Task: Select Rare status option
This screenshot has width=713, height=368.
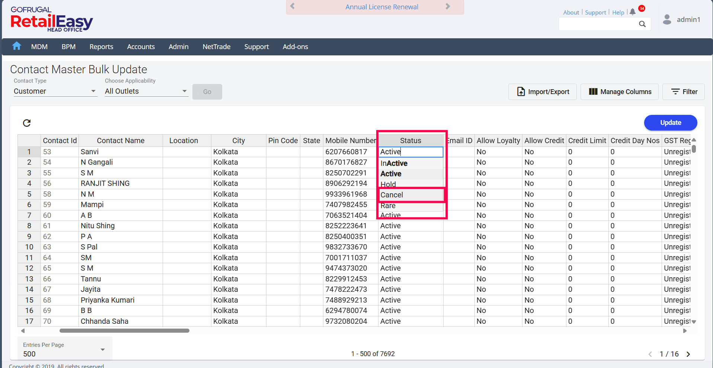Action: 411,206
